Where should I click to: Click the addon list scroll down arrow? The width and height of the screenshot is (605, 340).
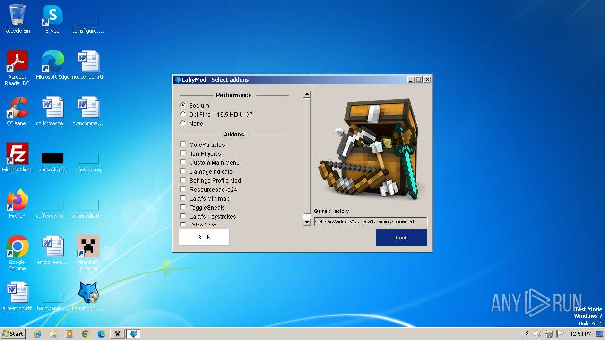tap(307, 222)
